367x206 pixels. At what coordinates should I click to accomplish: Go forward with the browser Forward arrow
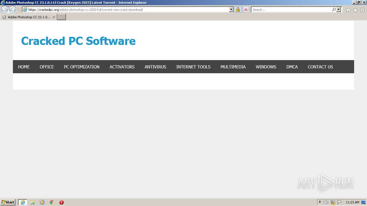pyautogui.click(x=12, y=10)
